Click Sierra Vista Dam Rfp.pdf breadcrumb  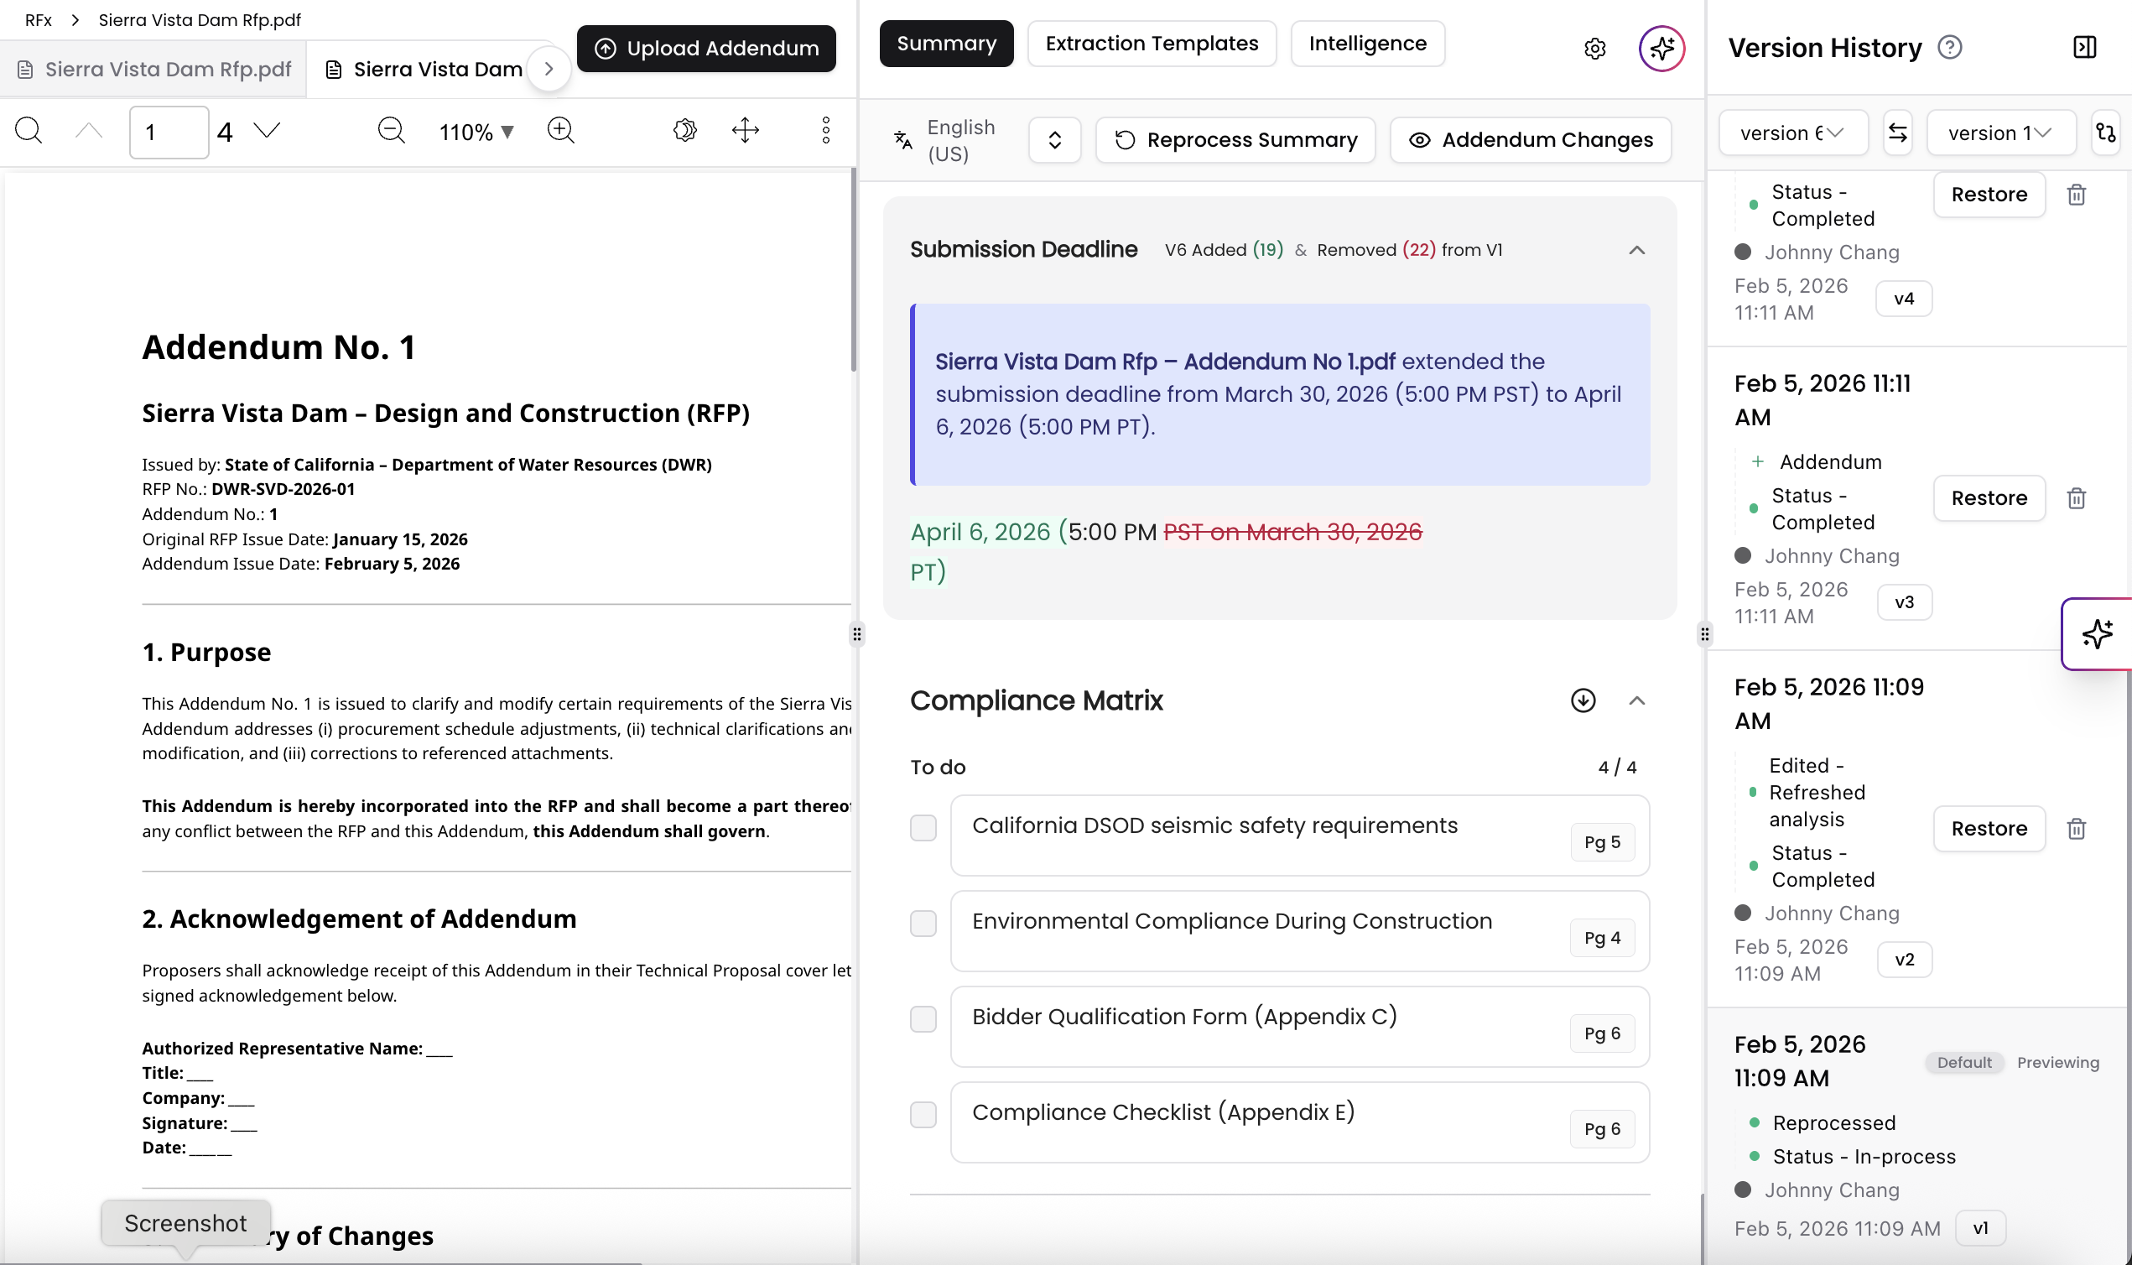point(200,19)
